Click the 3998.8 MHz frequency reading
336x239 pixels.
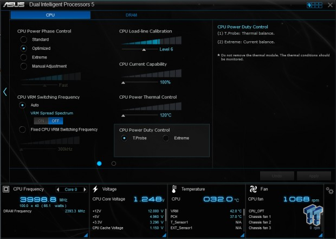pos(43,200)
